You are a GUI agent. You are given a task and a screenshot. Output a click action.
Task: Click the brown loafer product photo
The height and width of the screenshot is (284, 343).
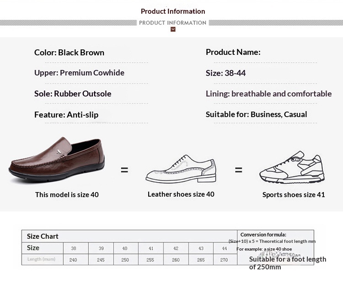(x=57, y=159)
